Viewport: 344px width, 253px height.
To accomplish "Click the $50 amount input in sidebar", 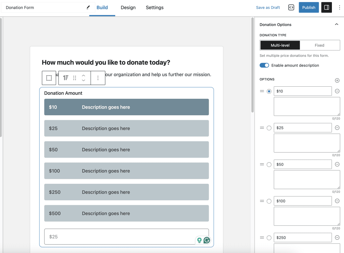I will (303, 164).
